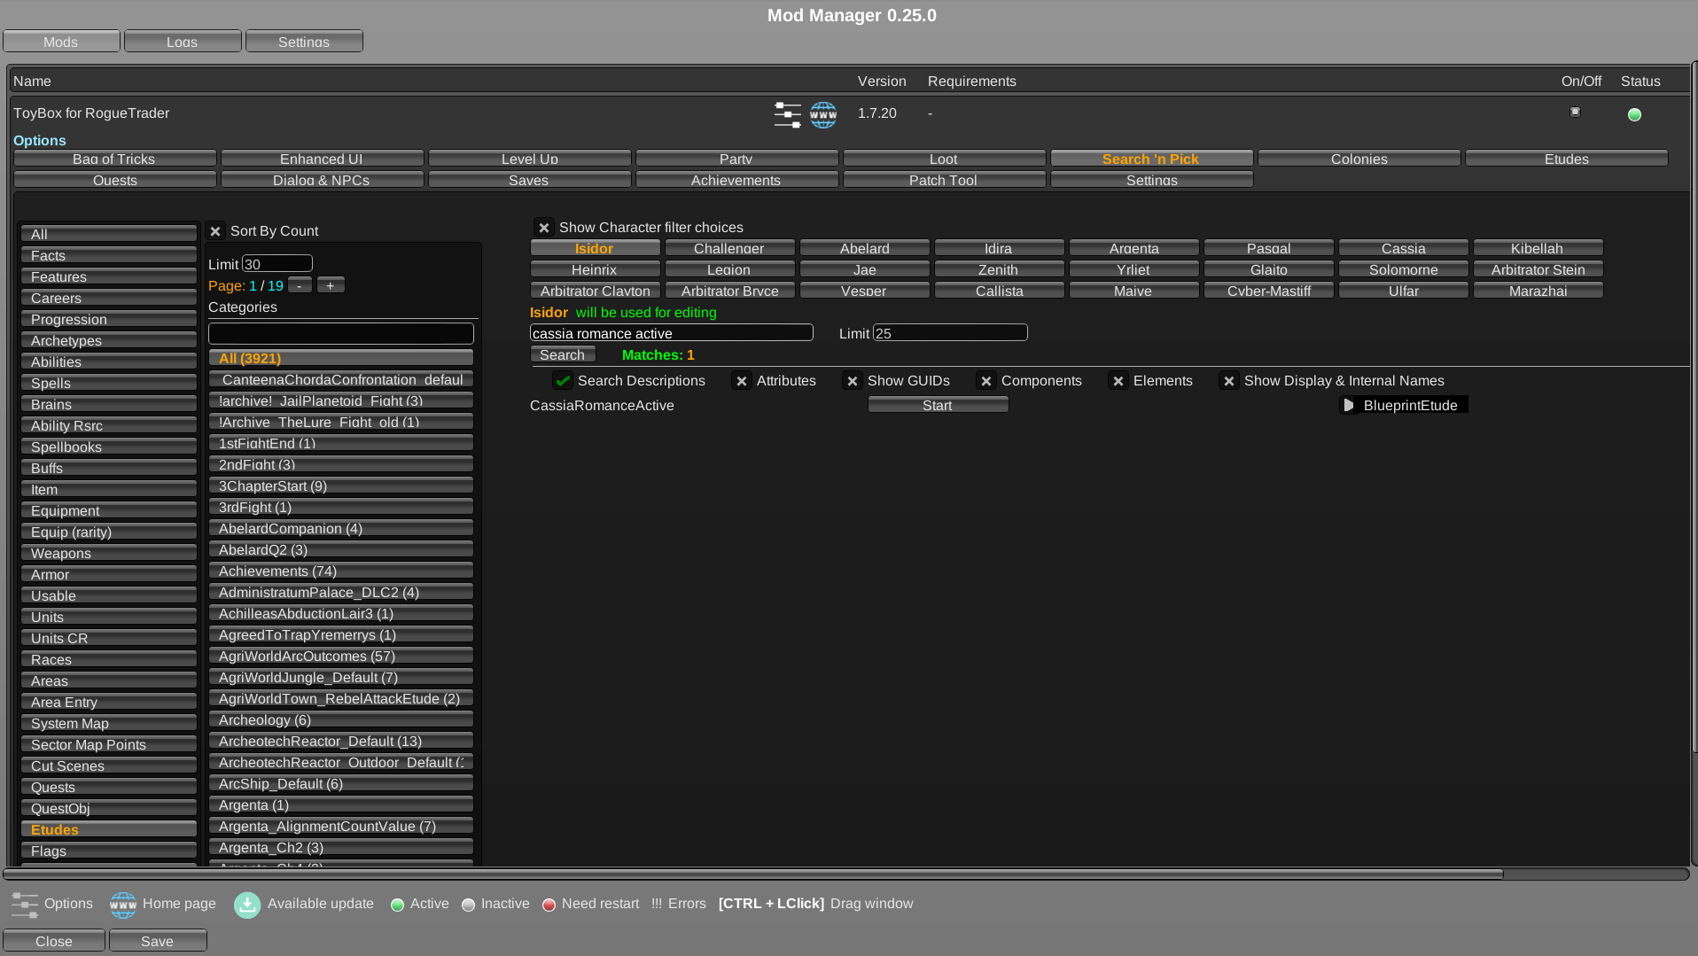Image resolution: width=1698 pixels, height=956 pixels.
Task: Edit the search Limit field
Action: tap(951, 333)
